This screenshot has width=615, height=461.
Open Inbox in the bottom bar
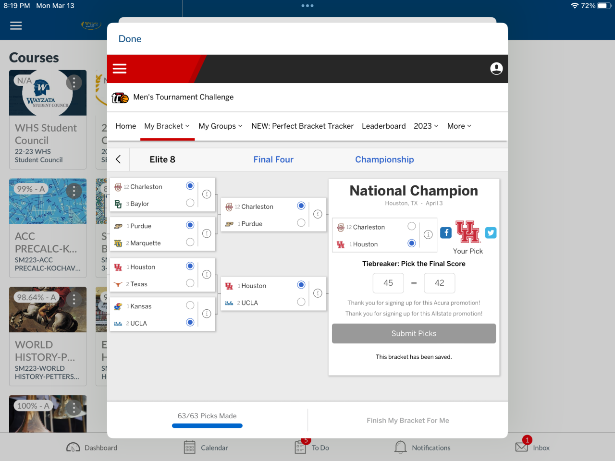click(x=532, y=447)
